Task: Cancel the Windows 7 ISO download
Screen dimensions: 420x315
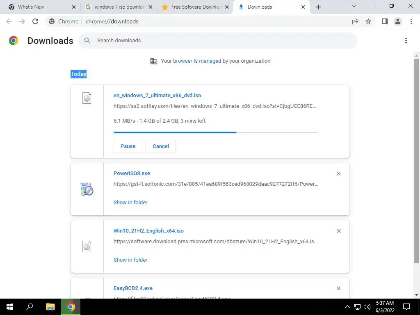Action: click(161, 146)
